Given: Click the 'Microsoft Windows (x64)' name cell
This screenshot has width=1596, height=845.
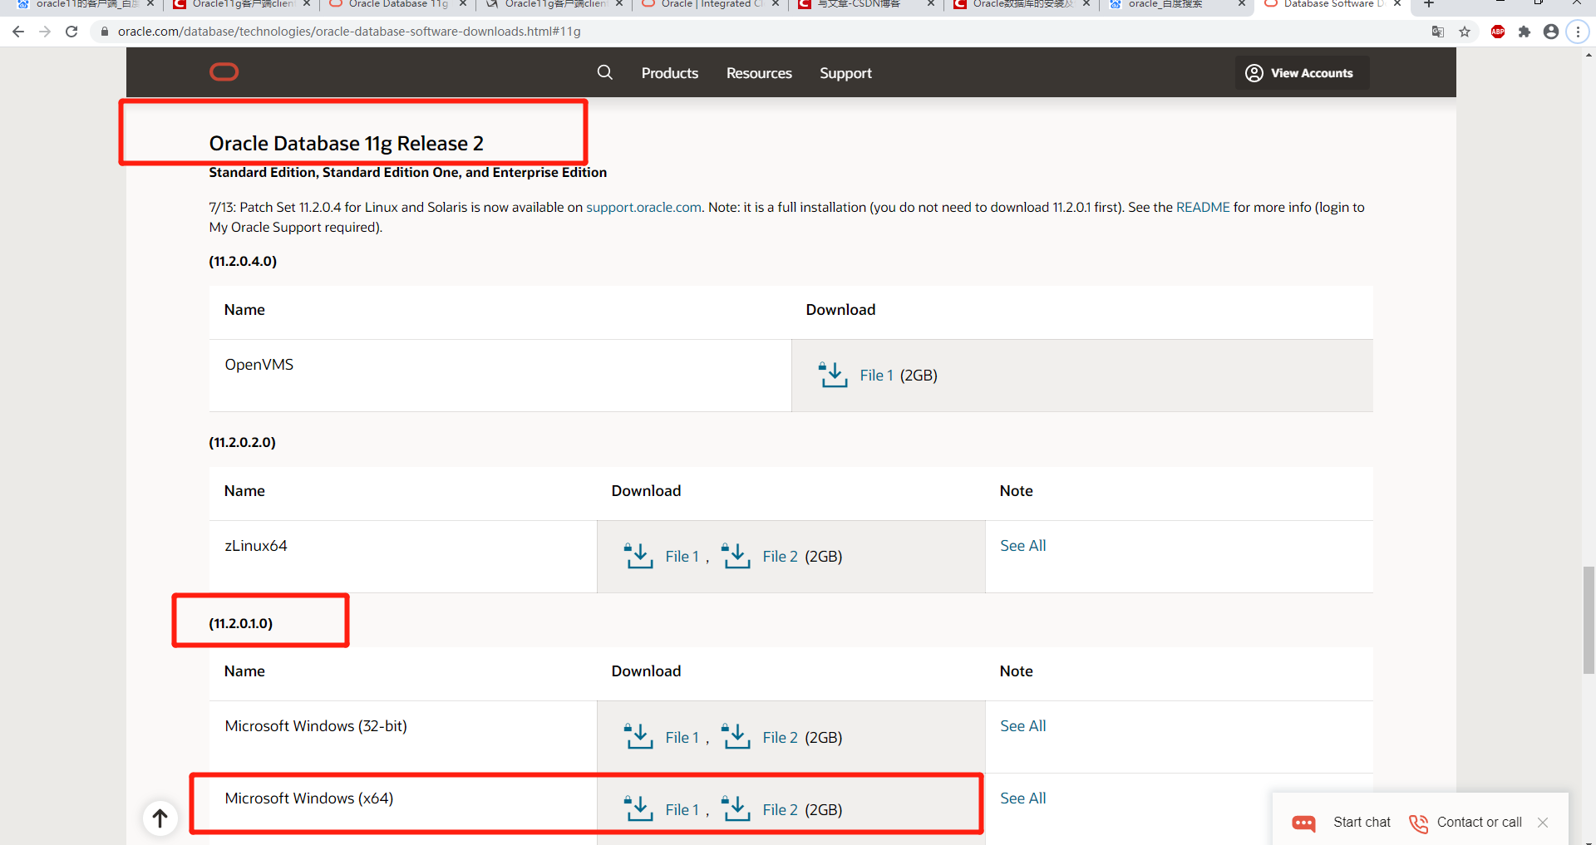Looking at the screenshot, I should pyautogui.click(x=403, y=809).
